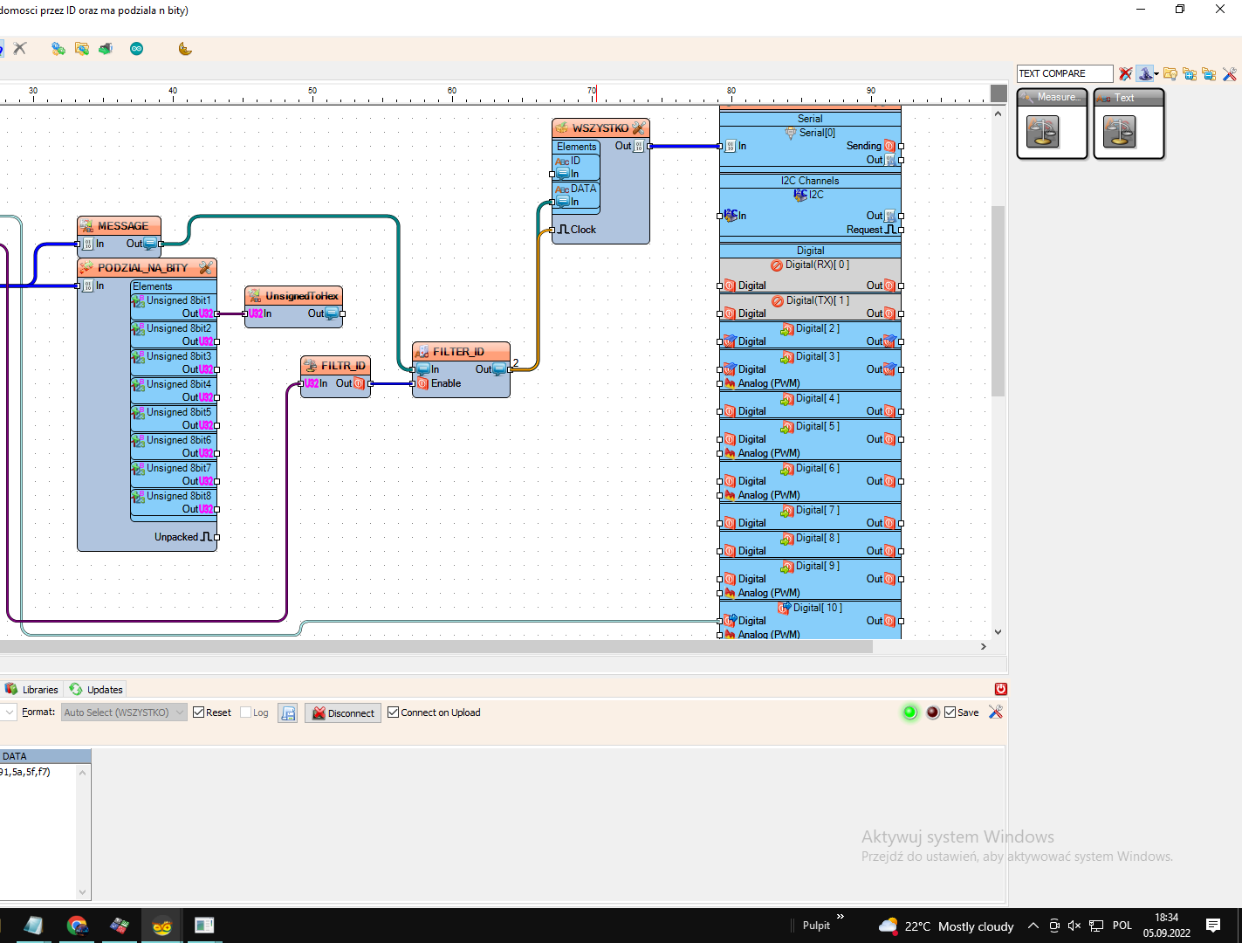Switch to the Libraries tab
The image size is (1242, 943).
click(x=32, y=689)
